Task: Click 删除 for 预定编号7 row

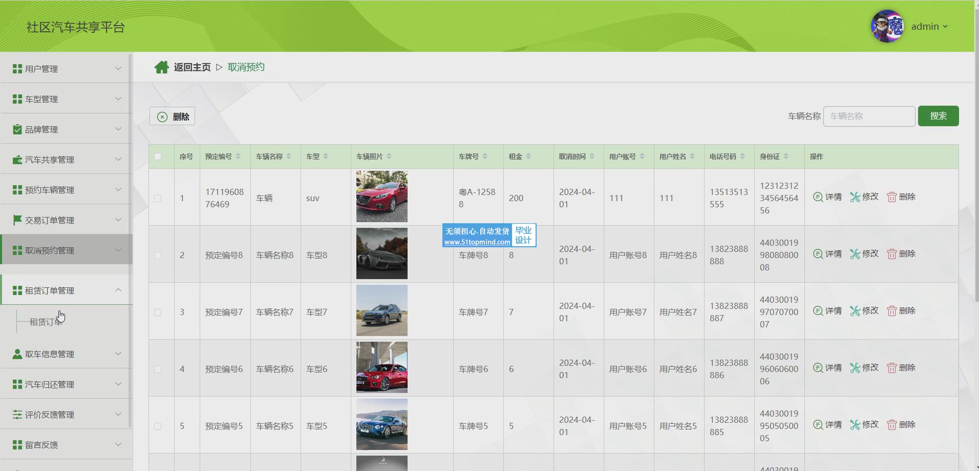Action: (x=901, y=311)
